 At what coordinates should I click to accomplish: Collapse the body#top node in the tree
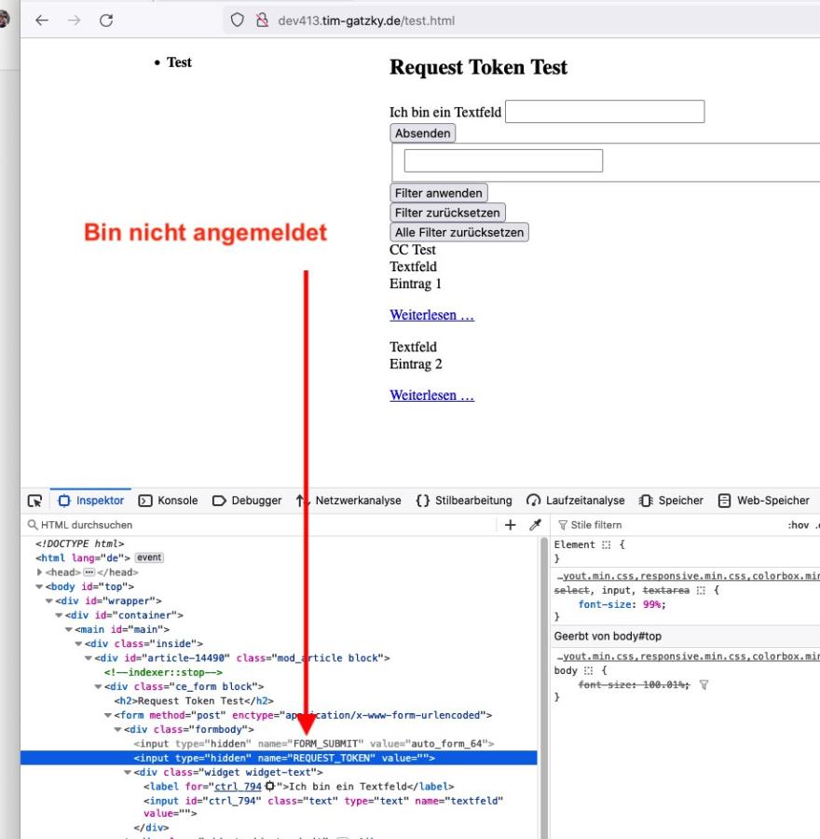[x=40, y=587]
